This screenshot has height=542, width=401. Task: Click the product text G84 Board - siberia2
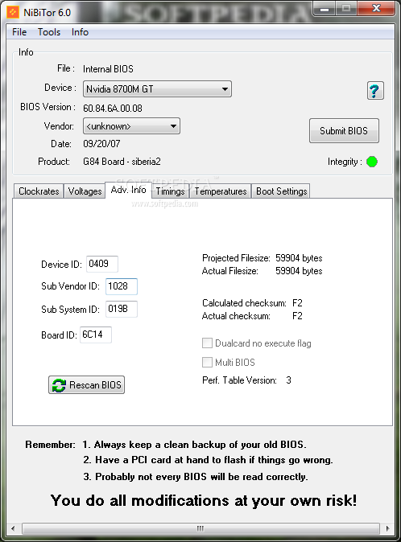click(x=122, y=162)
